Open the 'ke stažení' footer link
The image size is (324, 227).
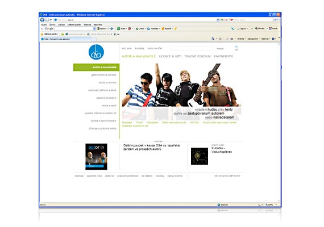pos(147,176)
